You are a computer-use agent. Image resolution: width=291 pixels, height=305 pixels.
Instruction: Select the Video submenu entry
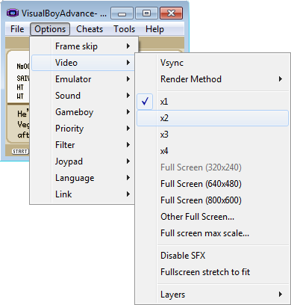click(x=84, y=63)
